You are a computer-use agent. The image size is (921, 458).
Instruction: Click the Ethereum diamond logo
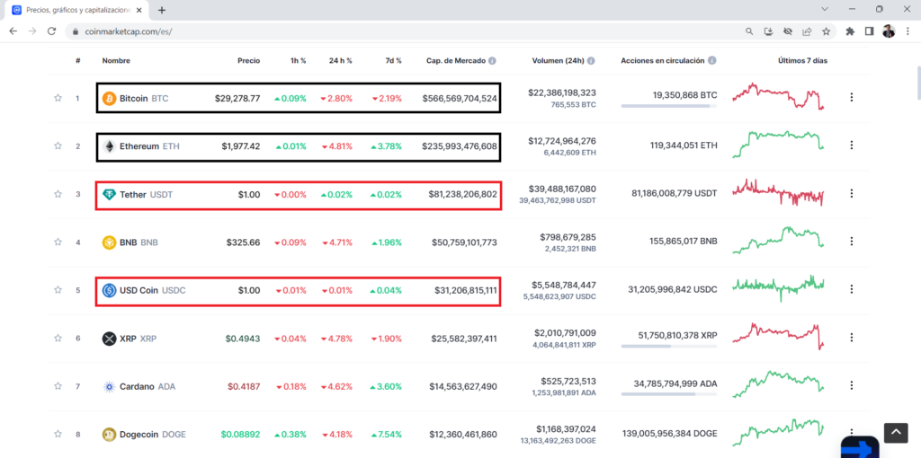tap(109, 146)
